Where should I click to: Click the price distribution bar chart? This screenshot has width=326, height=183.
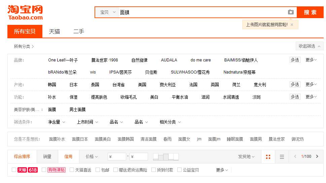tap(166, 157)
